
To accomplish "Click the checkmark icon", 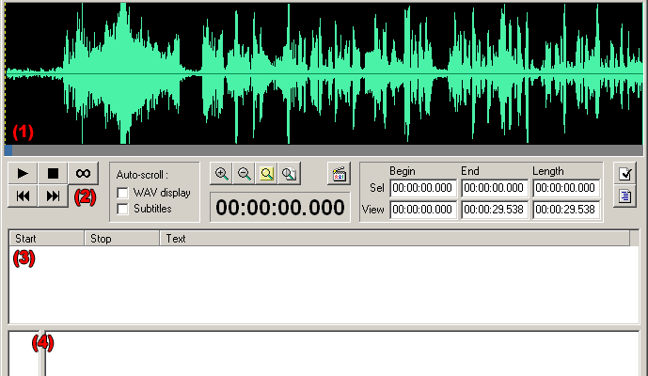I will (624, 174).
